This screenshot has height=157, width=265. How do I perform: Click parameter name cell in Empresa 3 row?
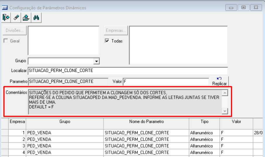coord(146,146)
